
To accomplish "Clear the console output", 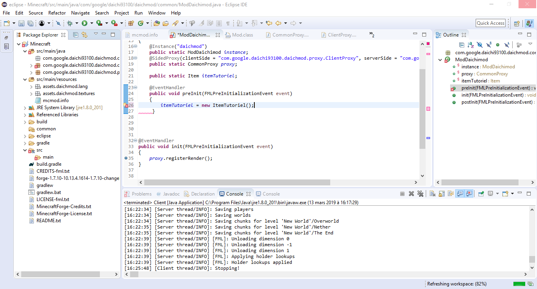I will tap(432, 194).
